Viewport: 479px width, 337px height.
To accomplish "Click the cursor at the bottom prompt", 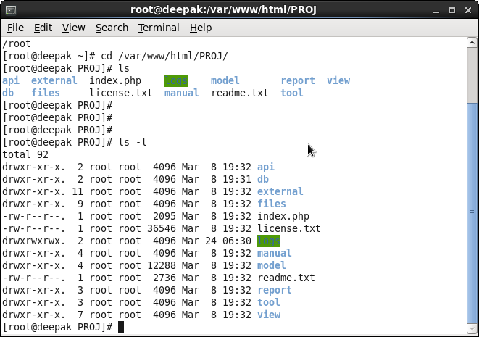I will [x=121, y=328].
